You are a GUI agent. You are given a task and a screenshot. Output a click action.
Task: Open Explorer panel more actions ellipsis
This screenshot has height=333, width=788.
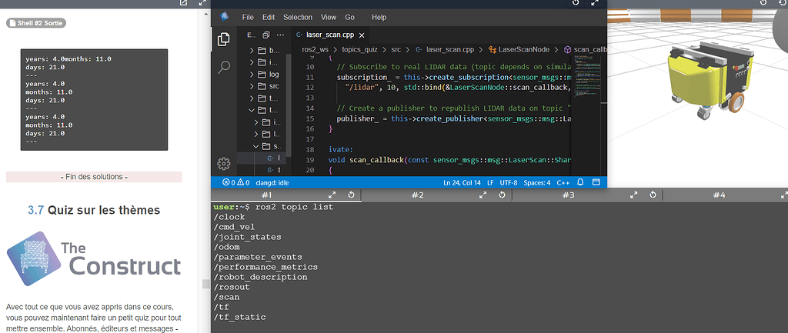279,35
